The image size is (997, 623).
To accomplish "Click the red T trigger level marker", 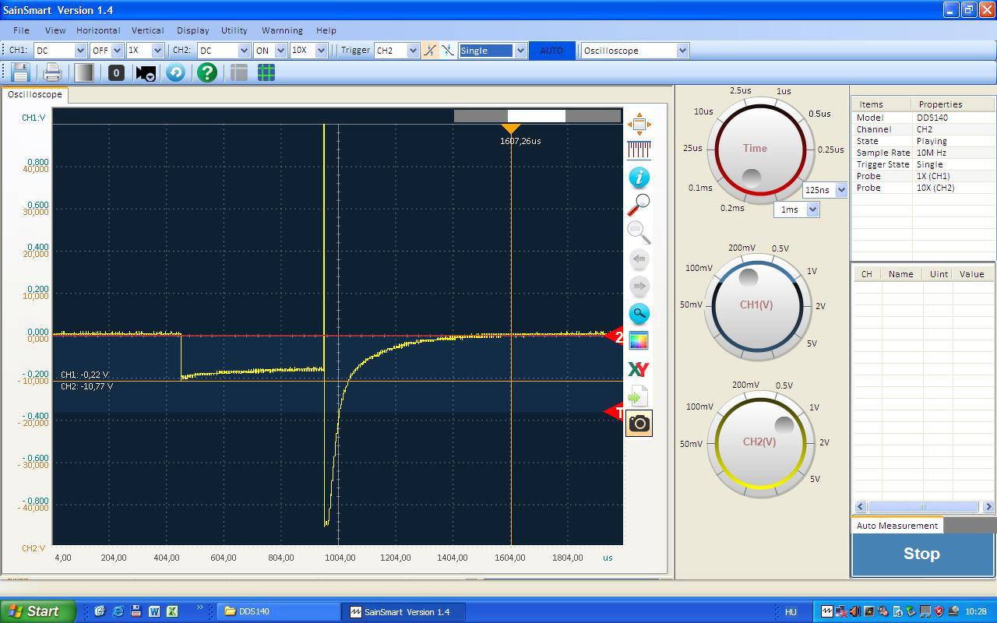I will (x=615, y=412).
